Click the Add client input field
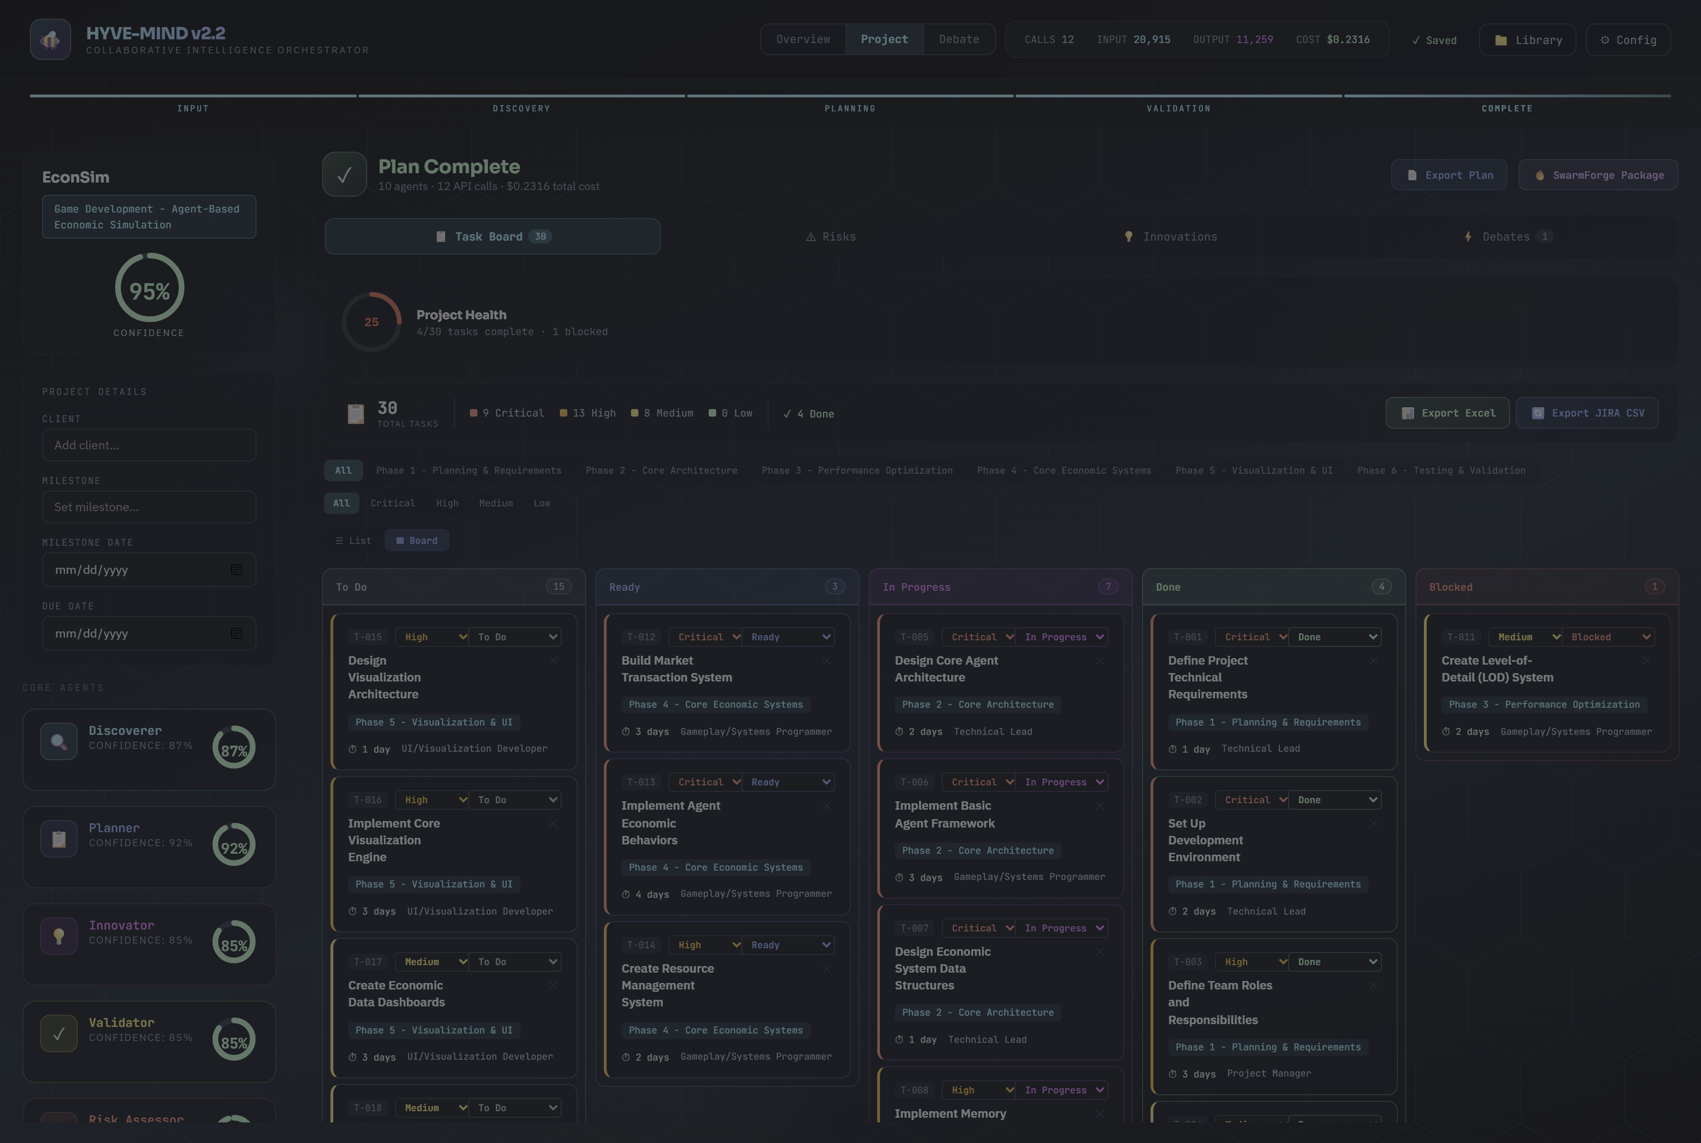 [x=149, y=446]
